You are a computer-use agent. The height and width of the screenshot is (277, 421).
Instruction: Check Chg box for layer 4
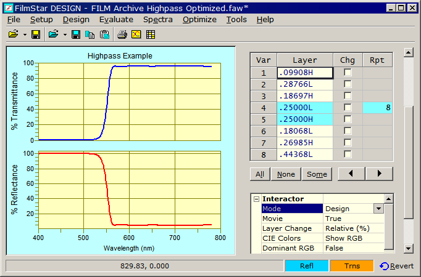click(348, 107)
